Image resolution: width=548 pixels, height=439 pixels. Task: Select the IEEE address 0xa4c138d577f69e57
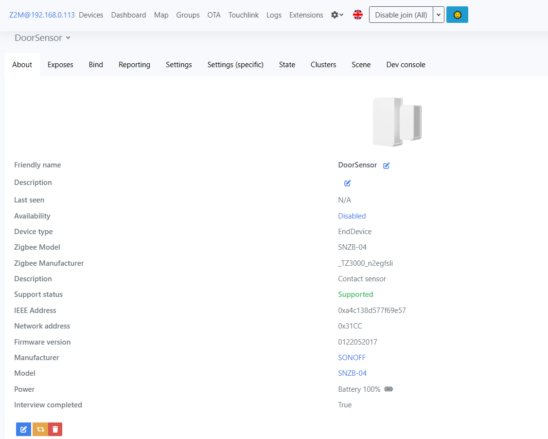click(372, 311)
